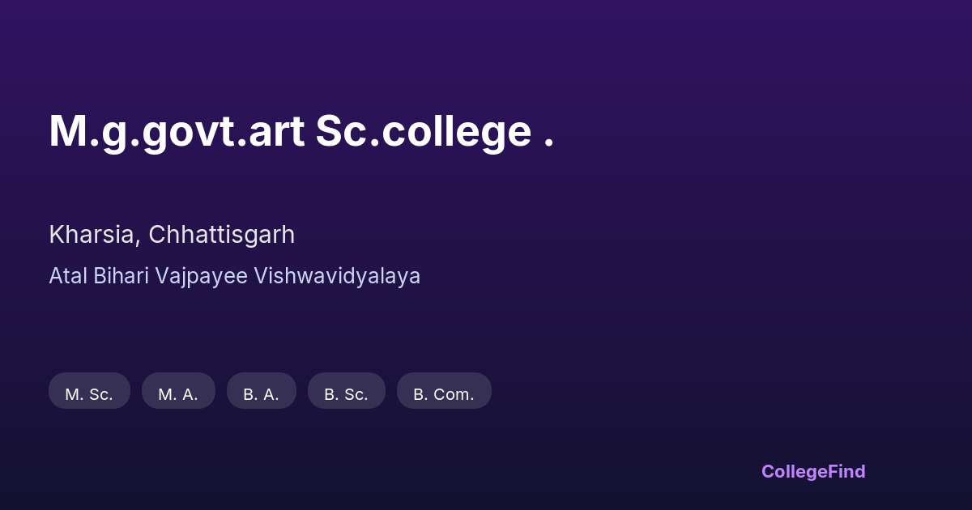Click the B. Sc. course chip
This screenshot has width=972, height=510.
point(346,391)
